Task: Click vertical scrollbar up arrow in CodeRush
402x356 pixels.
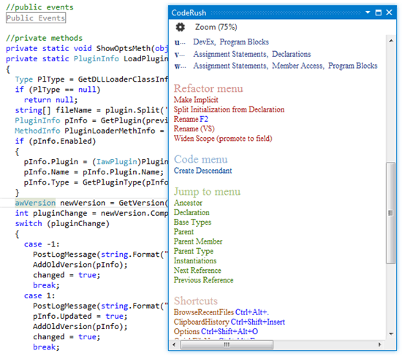Action: (x=392, y=40)
